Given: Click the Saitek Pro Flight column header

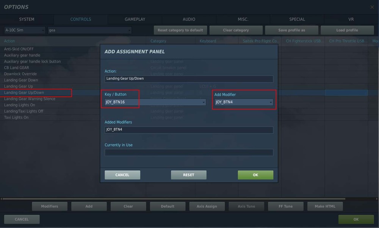Looking at the screenshot, I should tap(260, 41).
